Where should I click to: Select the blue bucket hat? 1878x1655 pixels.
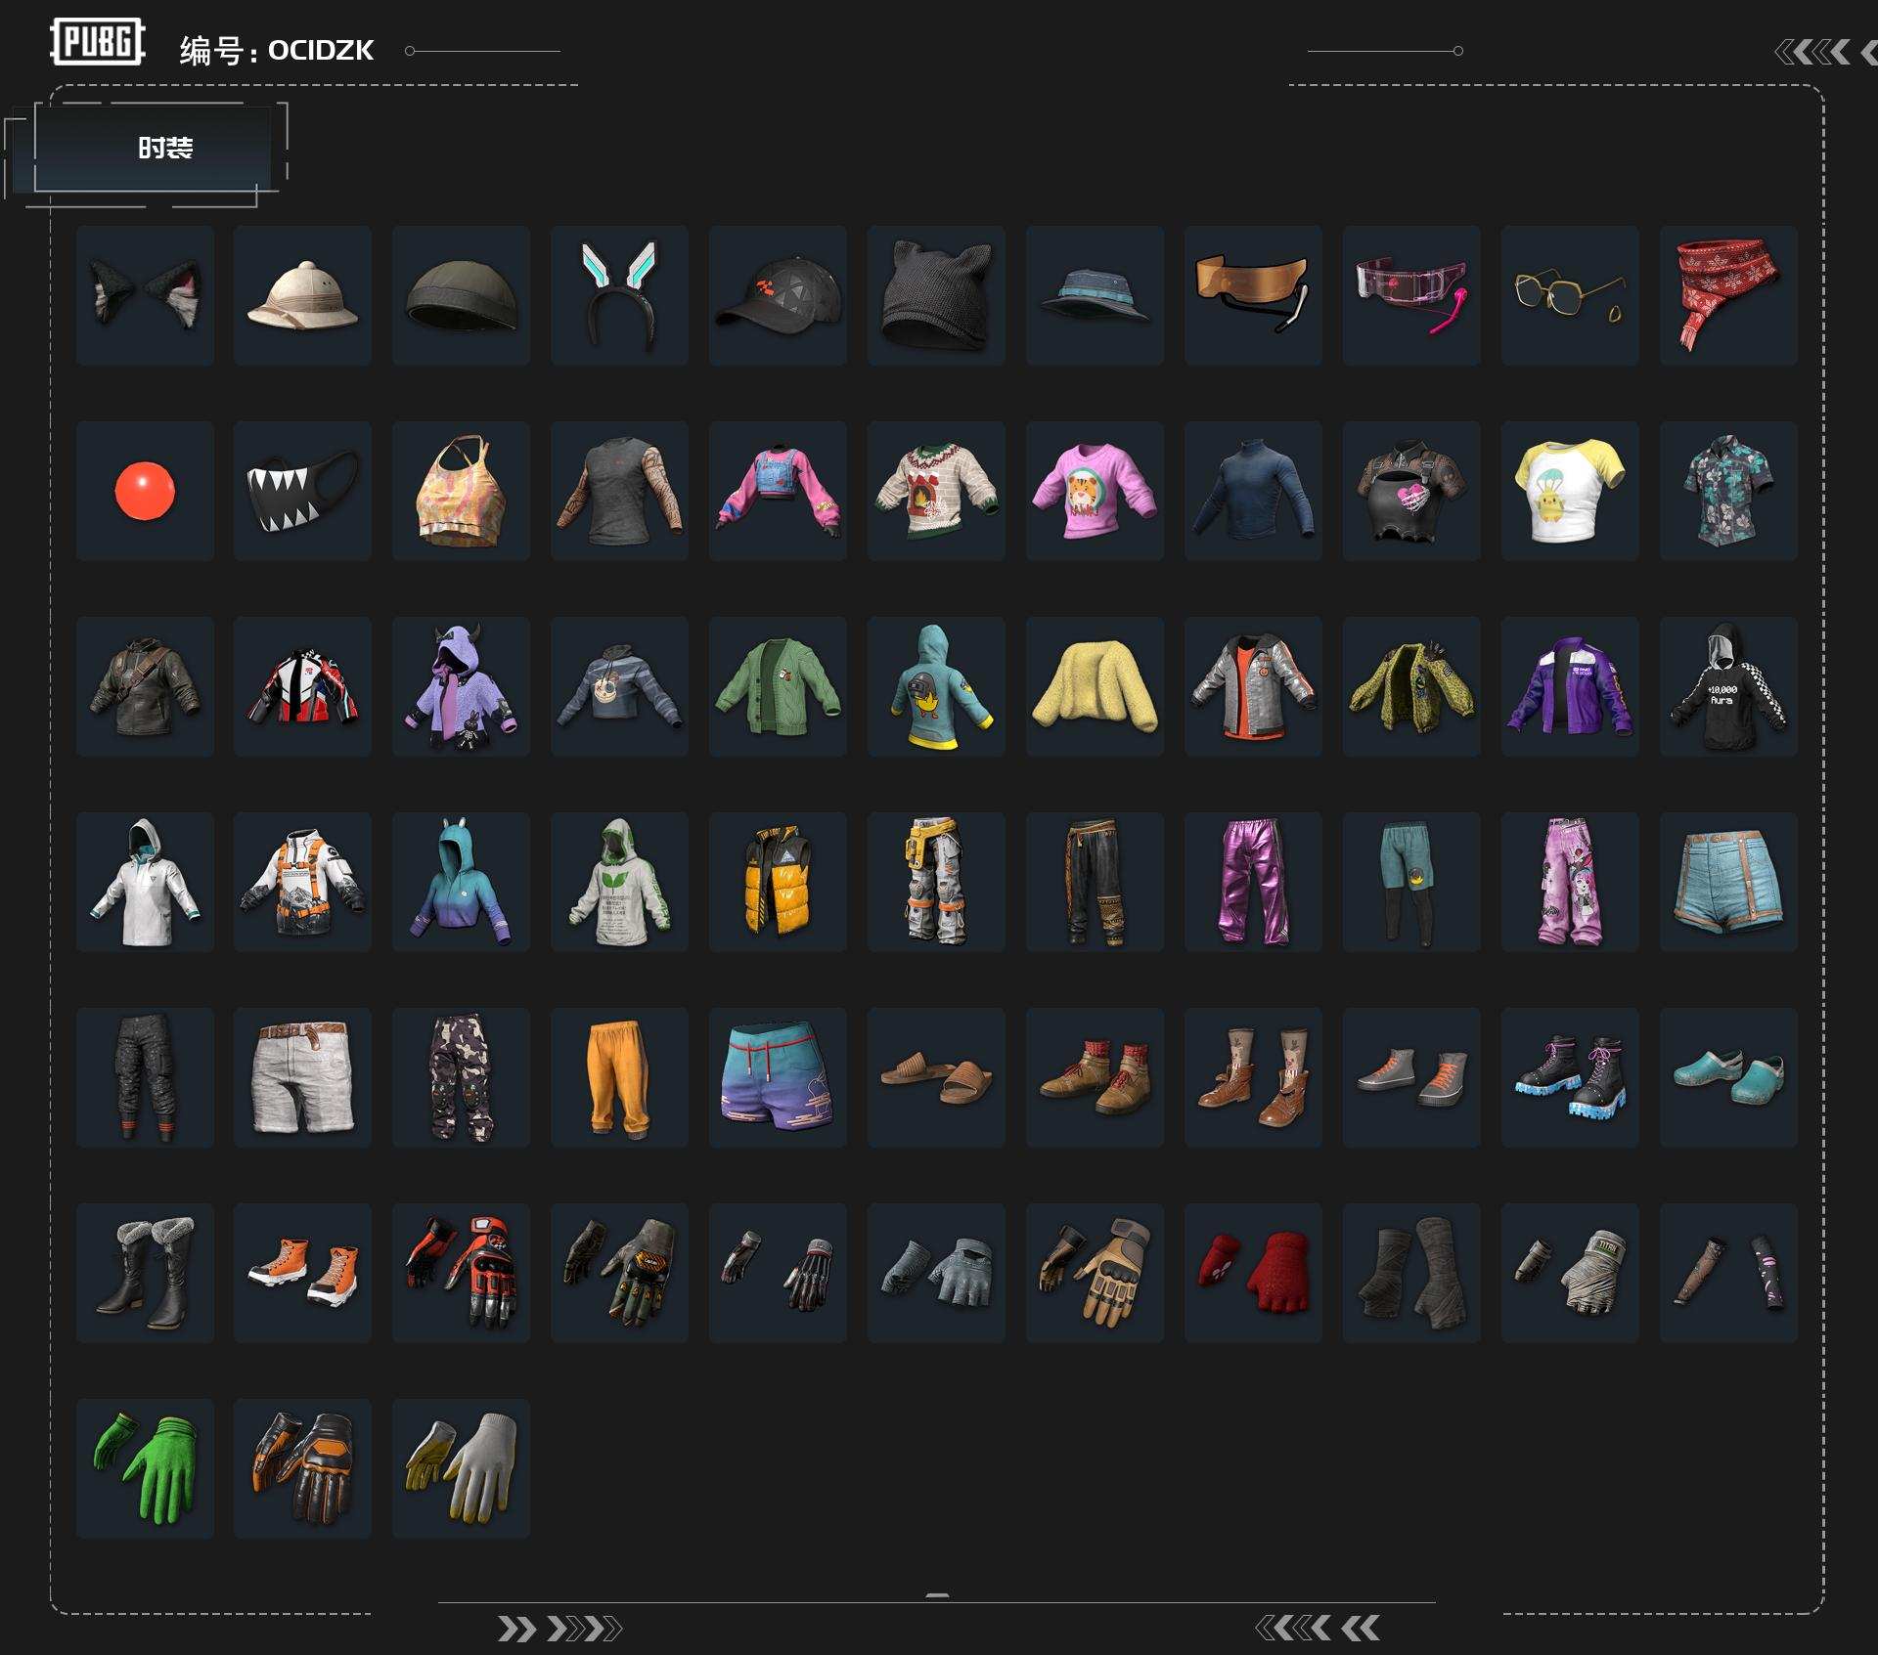pos(1095,296)
